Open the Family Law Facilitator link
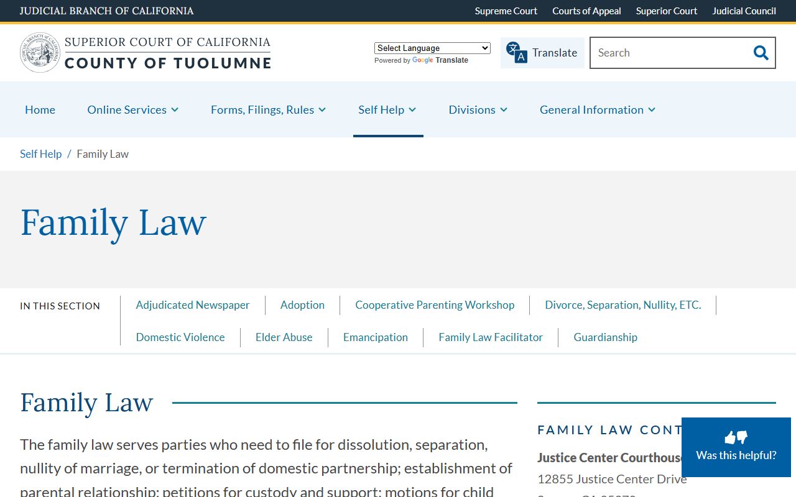This screenshot has height=497, width=796. pyautogui.click(x=491, y=337)
